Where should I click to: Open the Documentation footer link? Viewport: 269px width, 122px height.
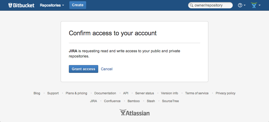[x=105, y=93]
